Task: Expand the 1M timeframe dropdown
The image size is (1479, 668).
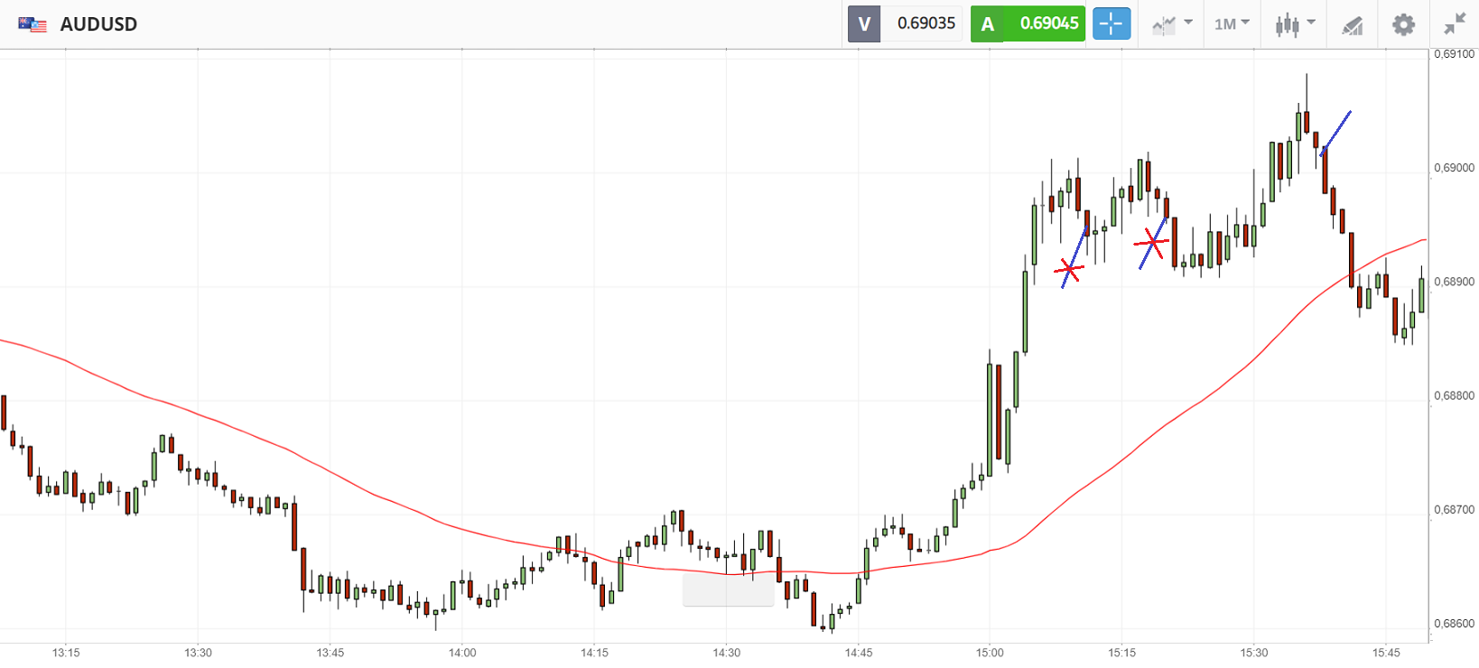Action: click(x=1232, y=24)
